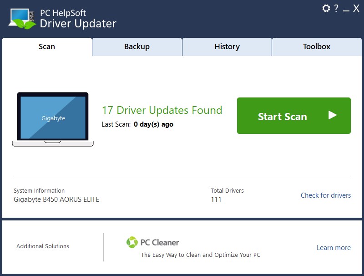Click the Additional Solutions label

click(43, 246)
